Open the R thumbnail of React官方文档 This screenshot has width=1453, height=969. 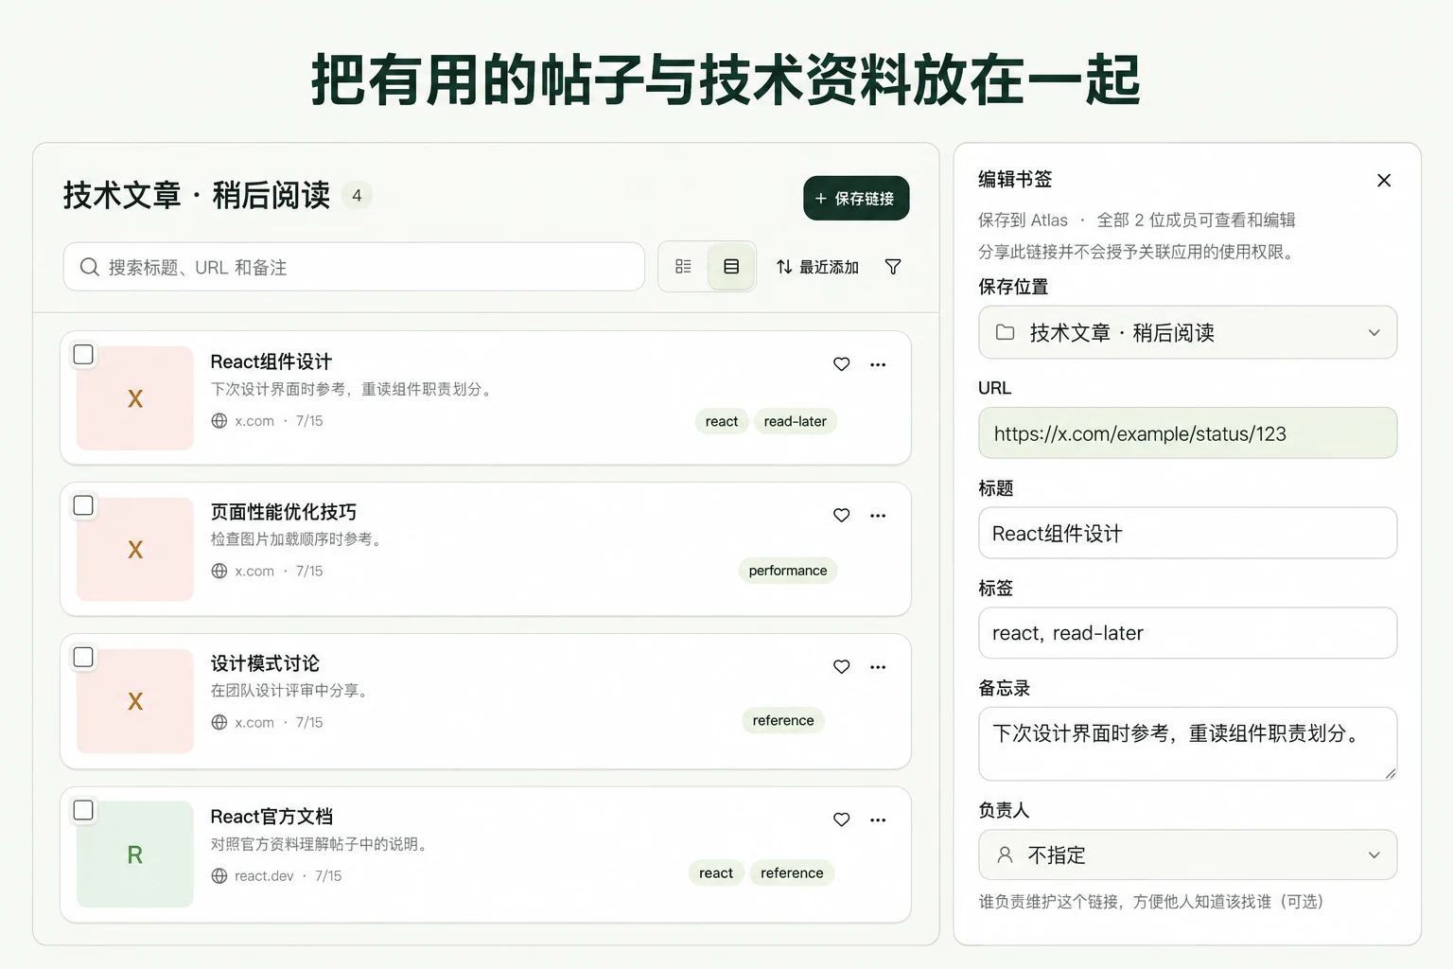[135, 854]
